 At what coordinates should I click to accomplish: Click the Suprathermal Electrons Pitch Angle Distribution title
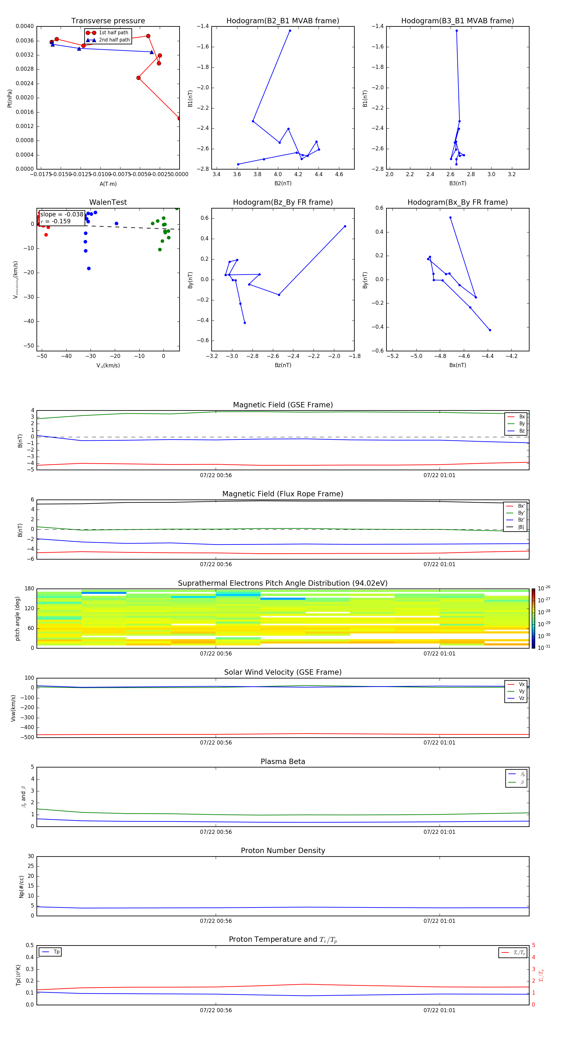[283, 583]
